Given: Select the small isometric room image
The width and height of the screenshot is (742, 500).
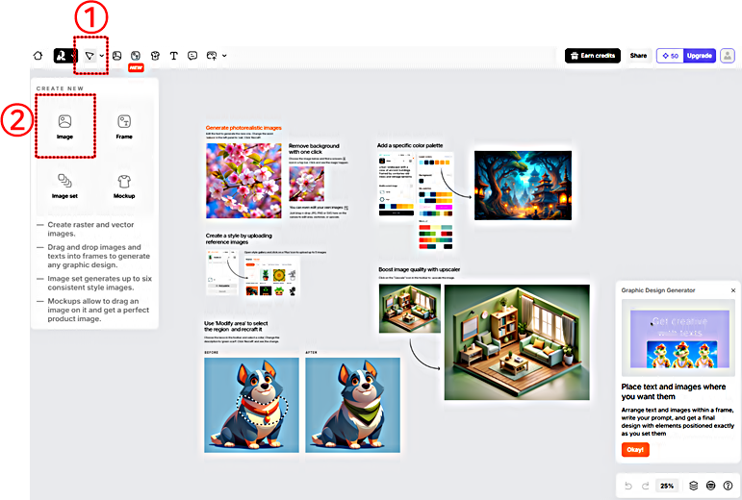Looking at the screenshot, I should coord(410,309).
